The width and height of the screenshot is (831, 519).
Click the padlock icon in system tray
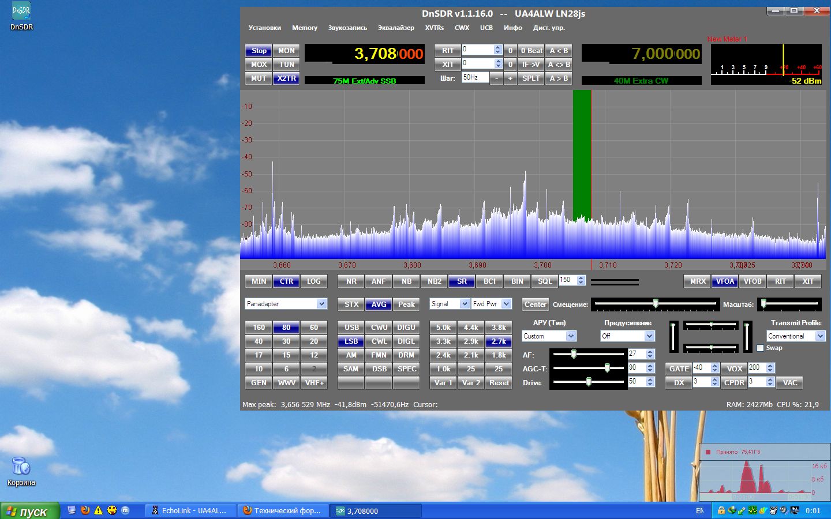[721, 510]
